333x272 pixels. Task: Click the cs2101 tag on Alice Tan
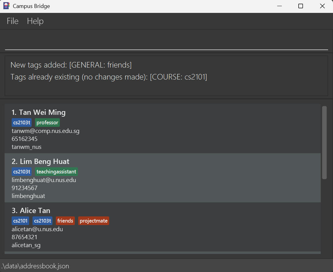point(20,220)
